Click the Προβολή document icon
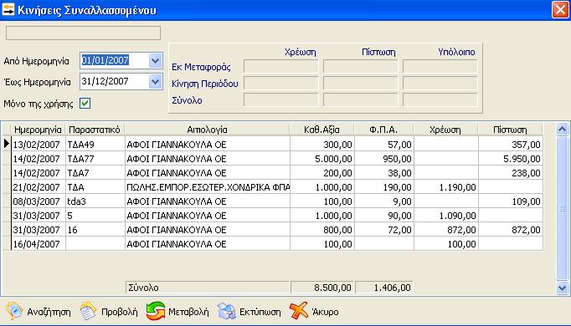 click(88, 311)
